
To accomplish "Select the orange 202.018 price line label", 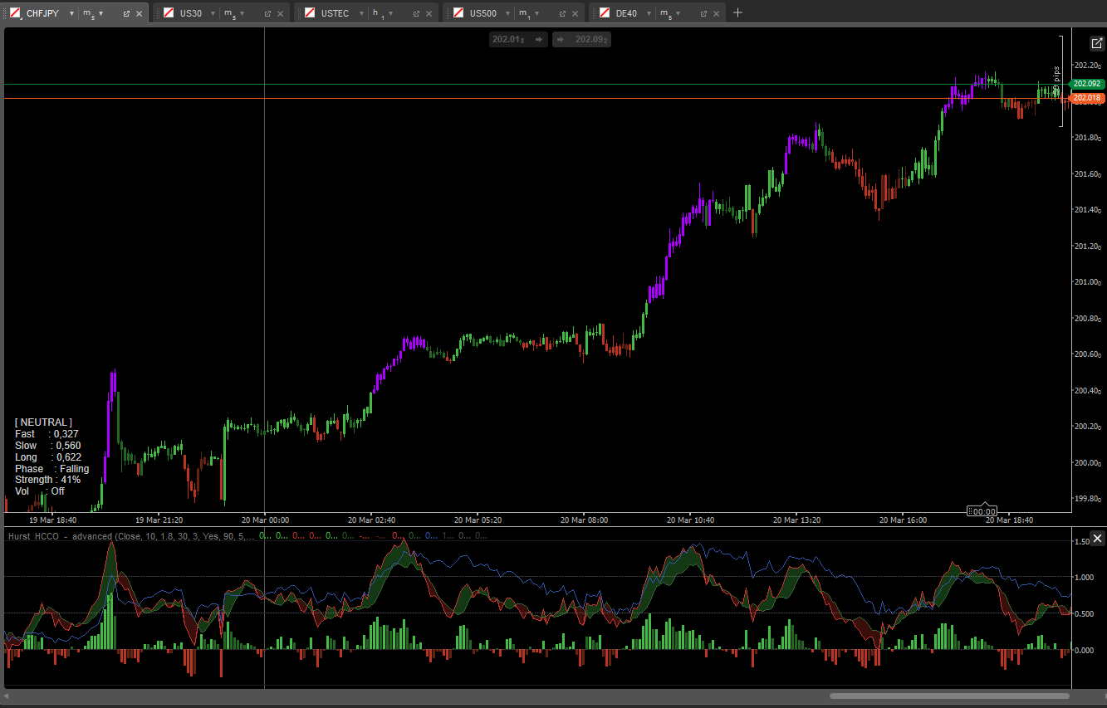I will tap(1087, 98).
